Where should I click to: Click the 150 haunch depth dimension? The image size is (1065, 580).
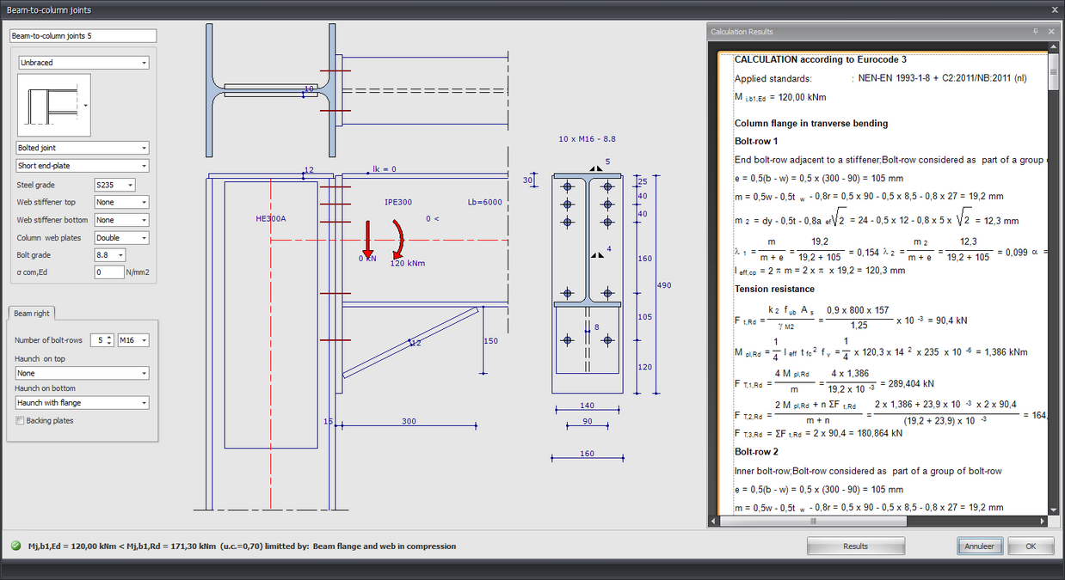coord(490,341)
